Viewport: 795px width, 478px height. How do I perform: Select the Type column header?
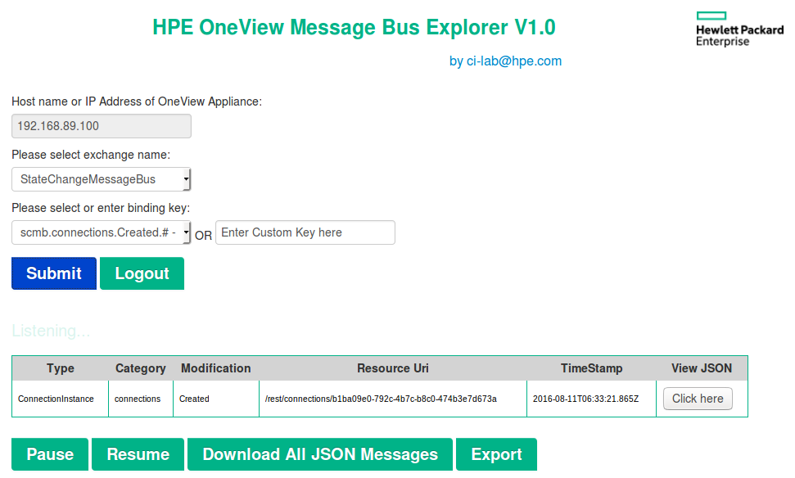click(x=61, y=368)
